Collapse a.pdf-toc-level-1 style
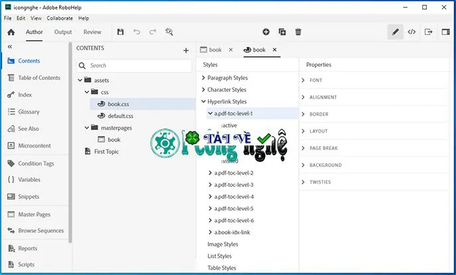 210,114
